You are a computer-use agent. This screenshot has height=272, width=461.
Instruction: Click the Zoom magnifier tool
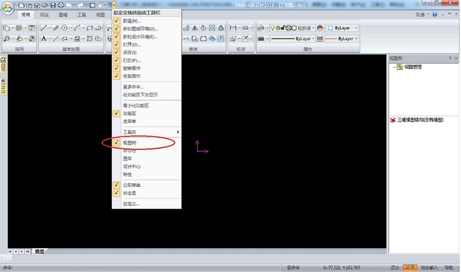pyautogui.click(x=7, y=38)
